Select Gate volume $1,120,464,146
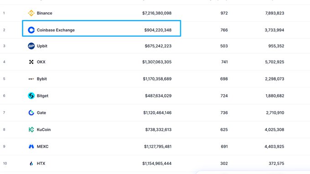This screenshot has width=310, height=174. tap(157, 113)
